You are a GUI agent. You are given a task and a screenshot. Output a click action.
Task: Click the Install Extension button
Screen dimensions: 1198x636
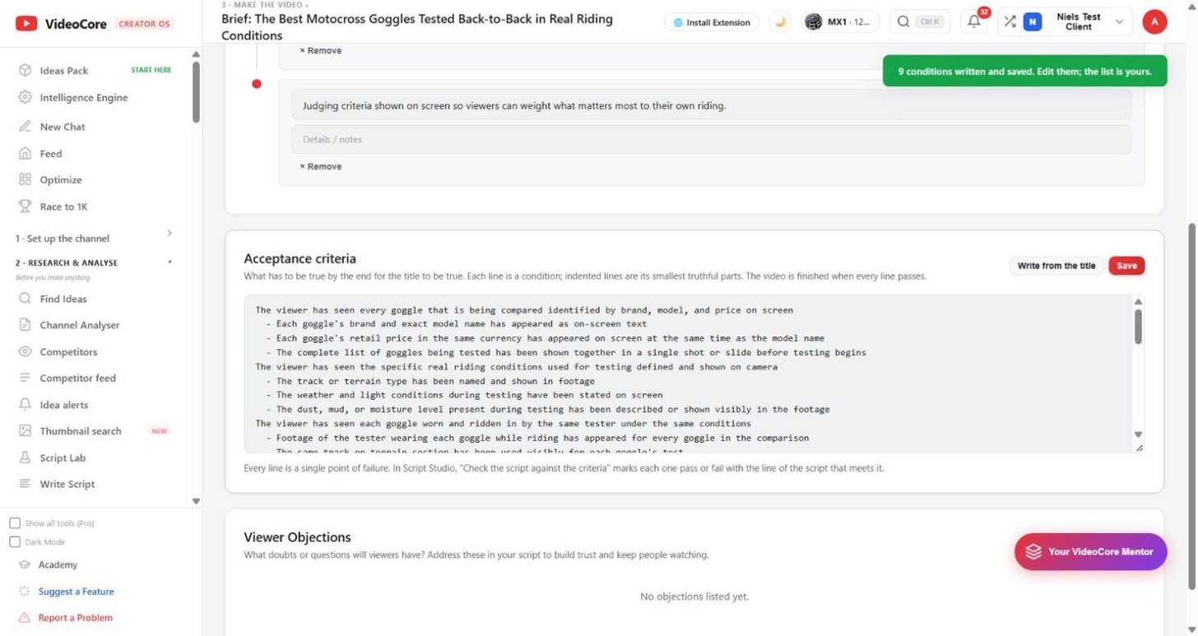(x=712, y=22)
